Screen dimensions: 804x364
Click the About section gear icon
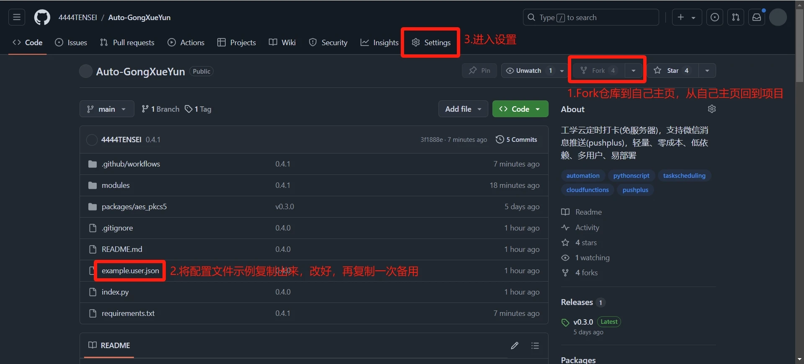(x=712, y=109)
